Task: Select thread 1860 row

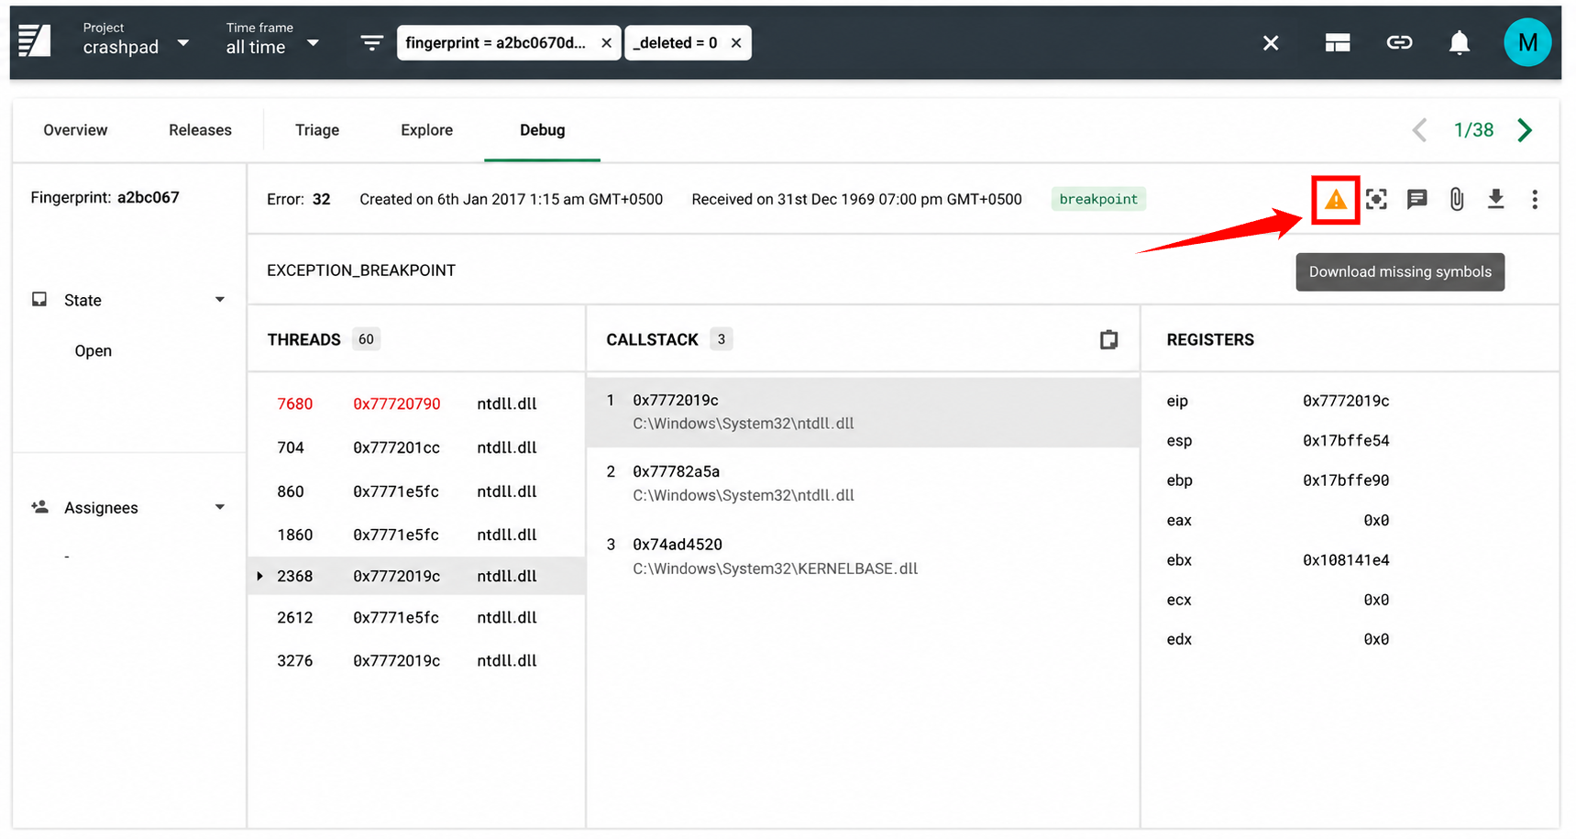Action: coord(416,535)
